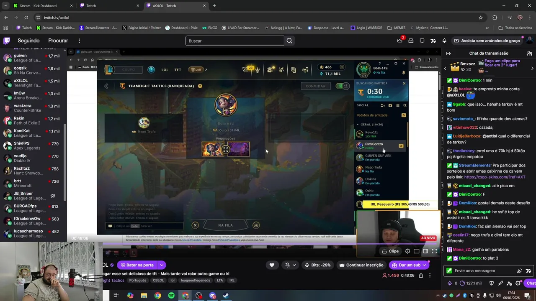Open emote picker in chat input
The image size is (536, 301).
pyautogui.click(x=520, y=271)
